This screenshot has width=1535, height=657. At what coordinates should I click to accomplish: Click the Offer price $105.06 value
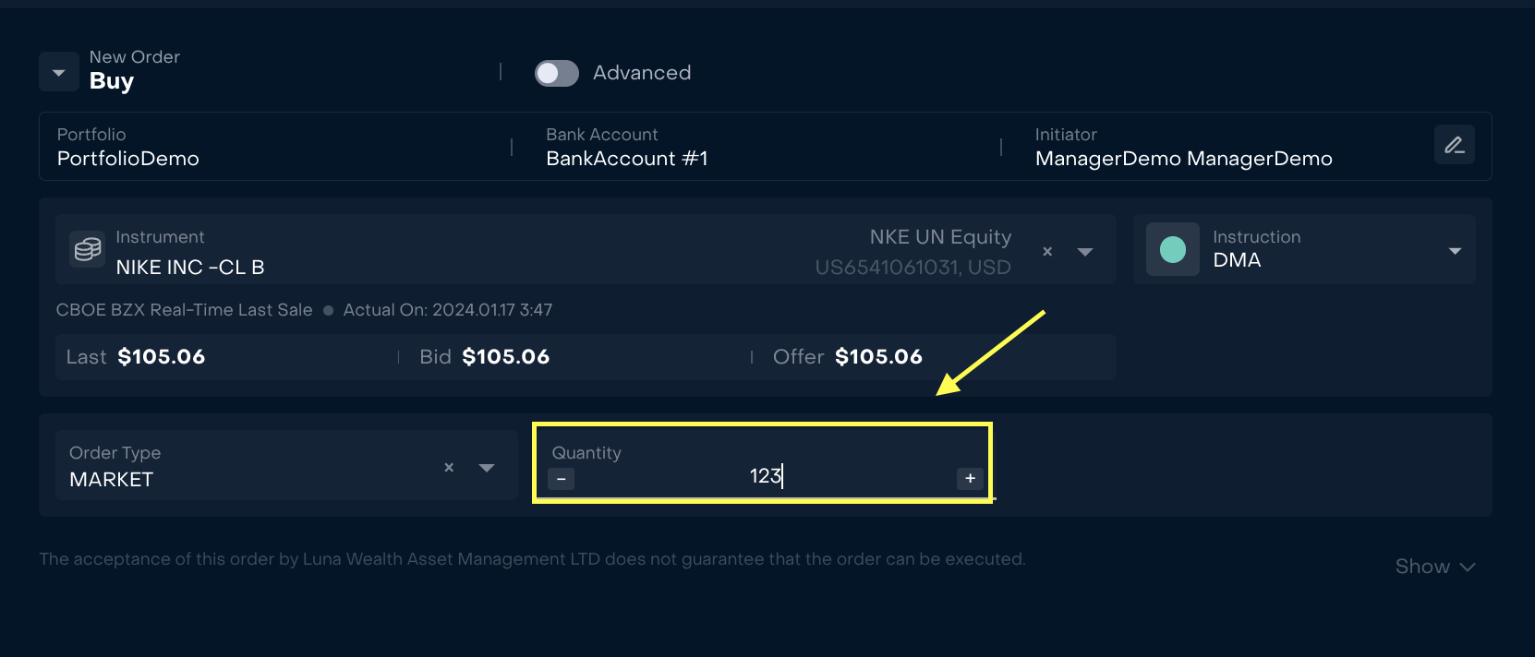(878, 357)
